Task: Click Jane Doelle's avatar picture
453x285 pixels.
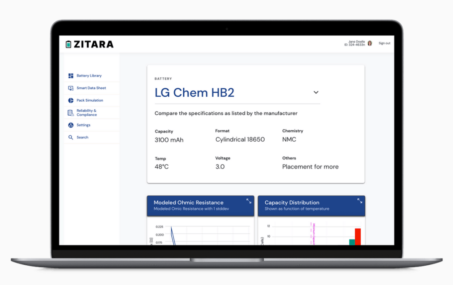Action: coord(370,43)
